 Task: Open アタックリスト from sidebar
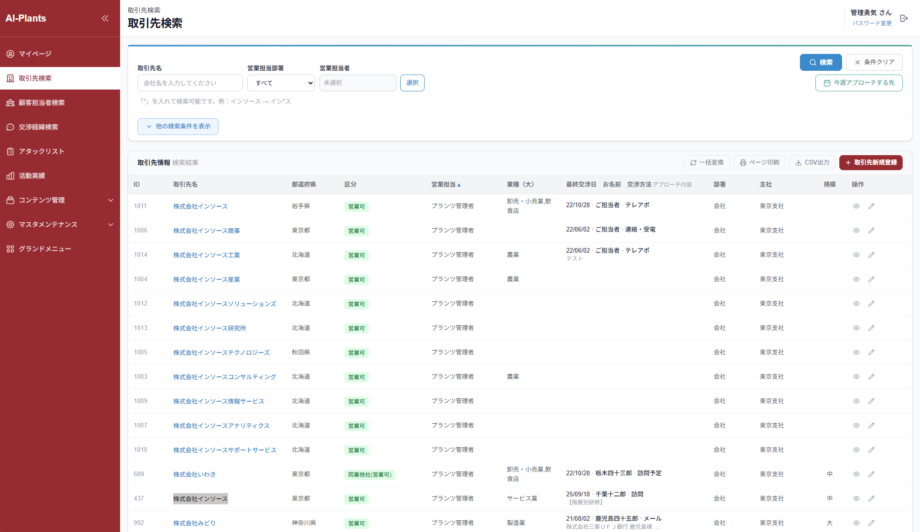pyautogui.click(x=41, y=151)
